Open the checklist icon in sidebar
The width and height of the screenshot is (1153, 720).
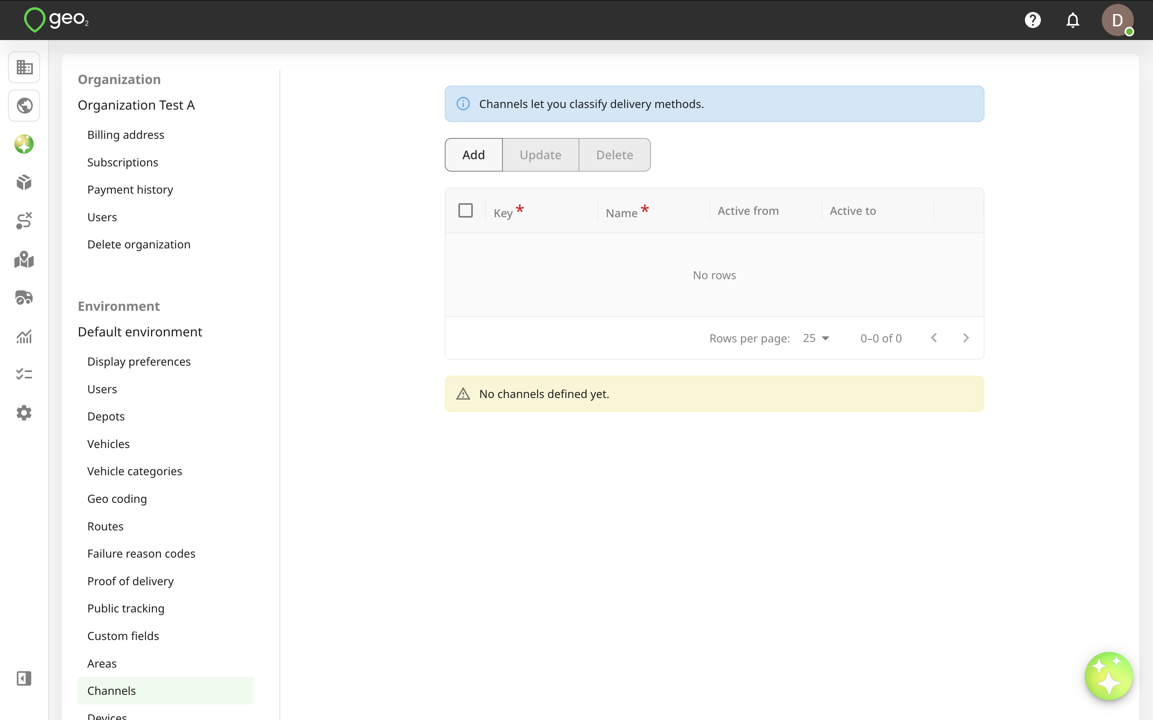pos(24,374)
